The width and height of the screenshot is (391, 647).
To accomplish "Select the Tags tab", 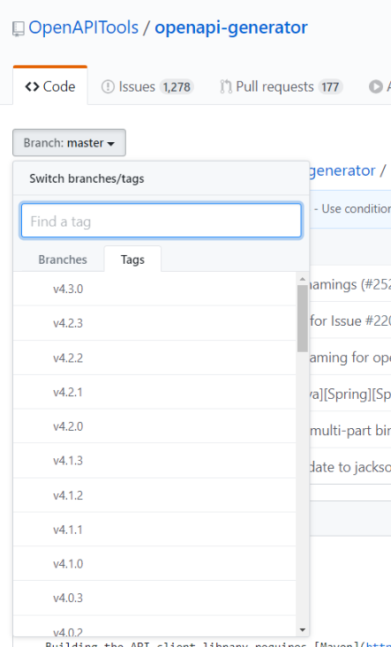I will tap(132, 260).
